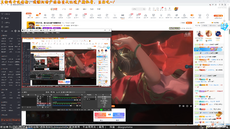
Task: Open history clock icon in Douyu header
Action: 149,9
